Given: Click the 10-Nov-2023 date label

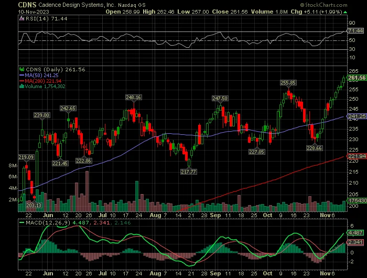Looking at the screenshot, I should click(x=34, y=12).
